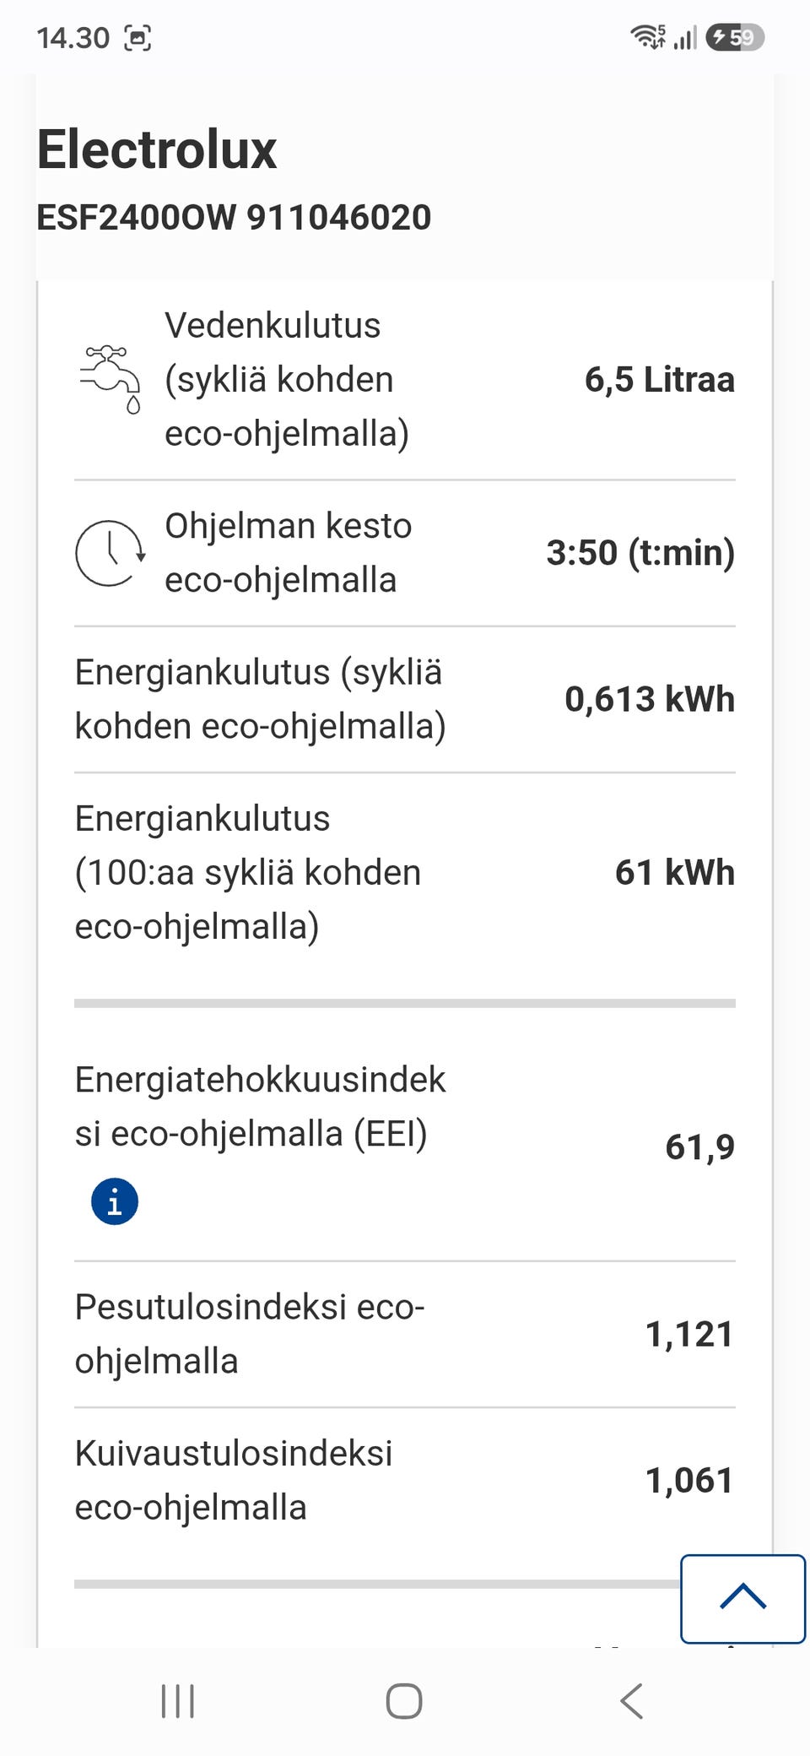
Task: Tap the Android home button
Action: point(404,1701)
